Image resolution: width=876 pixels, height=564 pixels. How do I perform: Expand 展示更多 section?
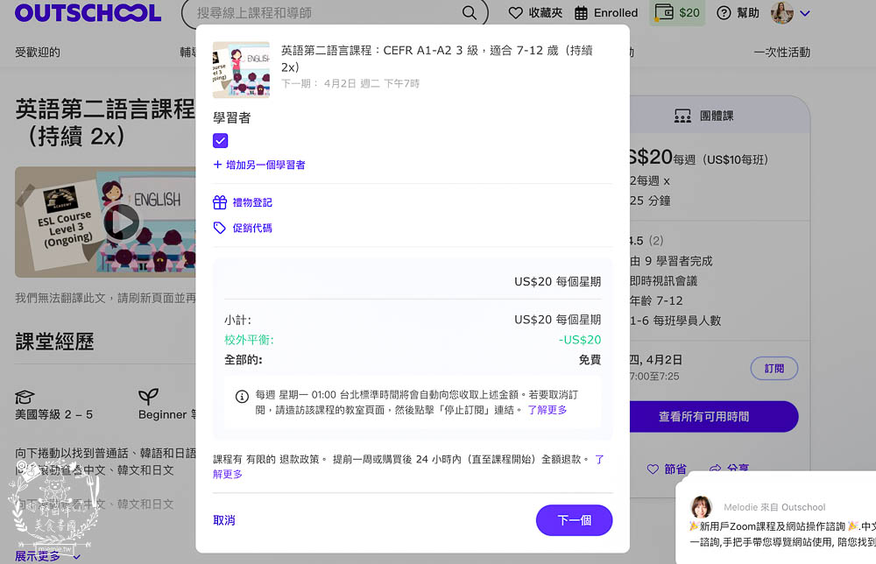47,556
